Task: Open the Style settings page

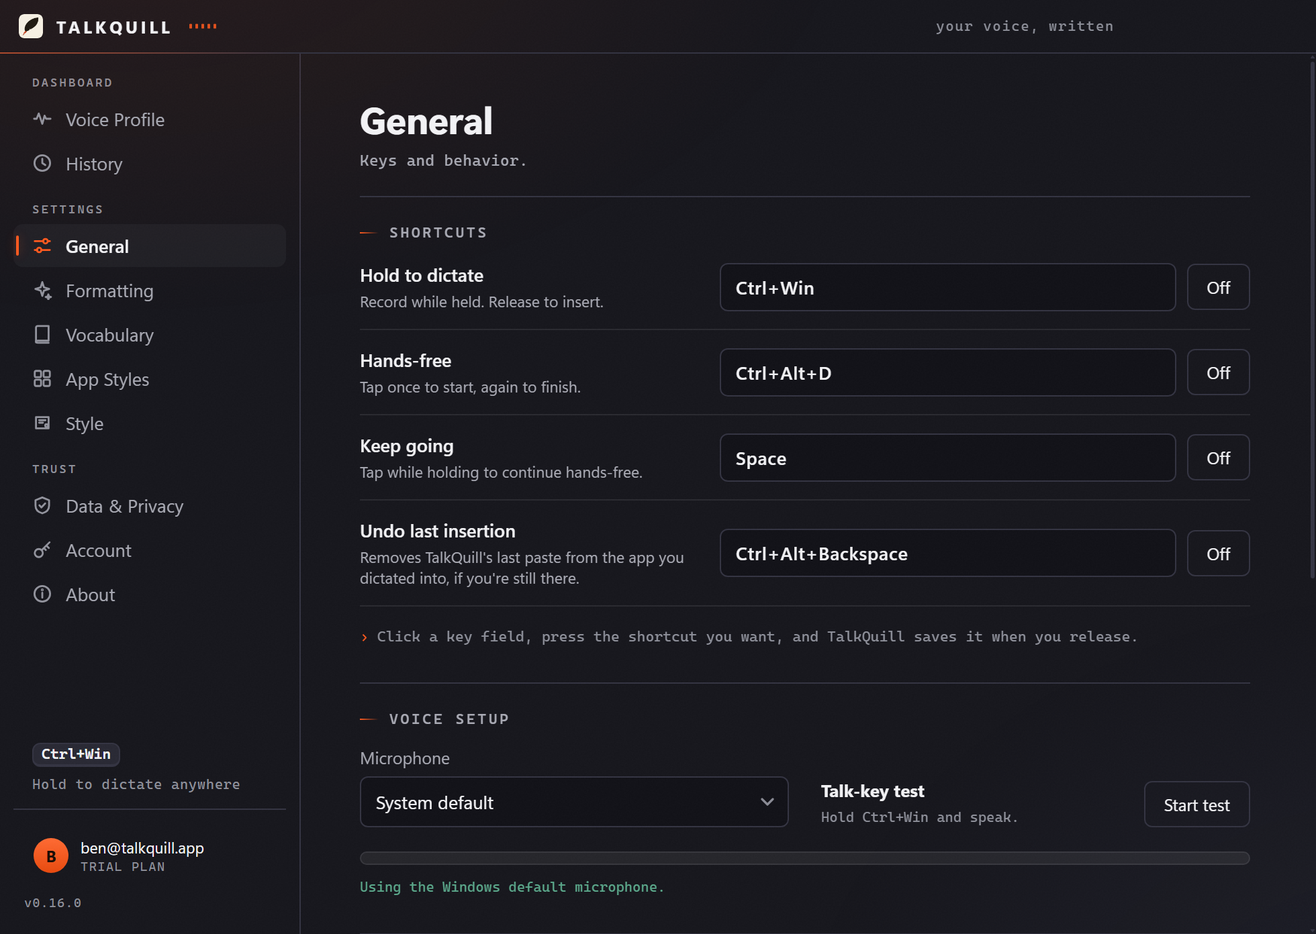Action: (x=149, y=423)
